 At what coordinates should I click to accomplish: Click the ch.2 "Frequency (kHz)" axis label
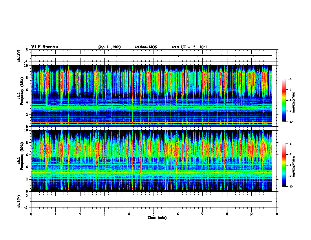click(x=22, y=156)
